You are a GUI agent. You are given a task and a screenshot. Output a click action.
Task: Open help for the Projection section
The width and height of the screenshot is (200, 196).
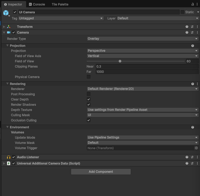[x=193, y=46]
